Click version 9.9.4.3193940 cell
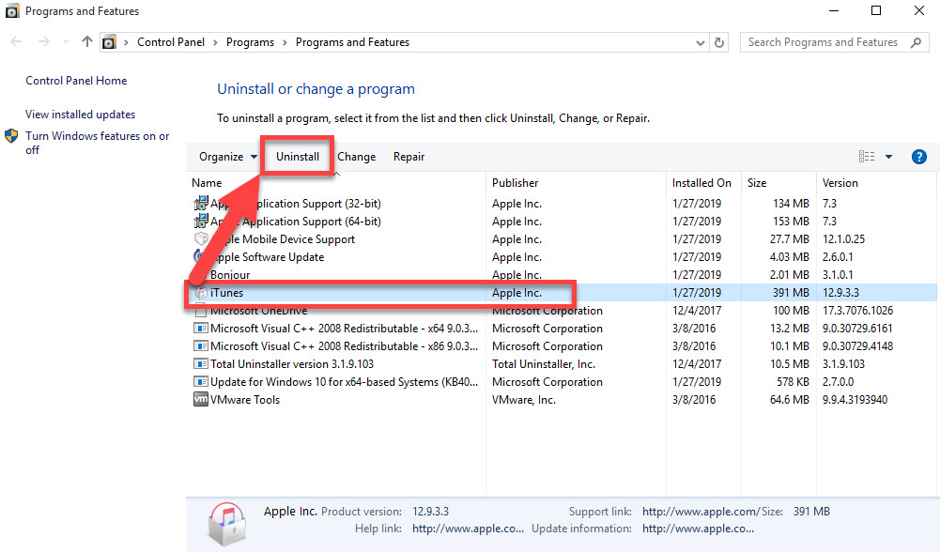Screen dimensions: 940x552 point(855,400)
